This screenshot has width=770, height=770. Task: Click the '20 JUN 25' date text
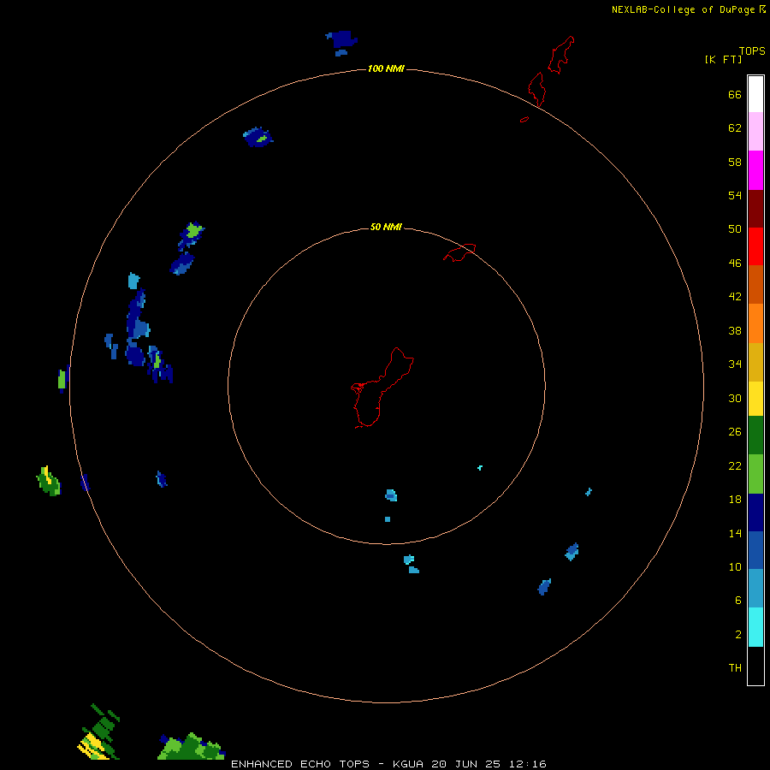point(465,764)
